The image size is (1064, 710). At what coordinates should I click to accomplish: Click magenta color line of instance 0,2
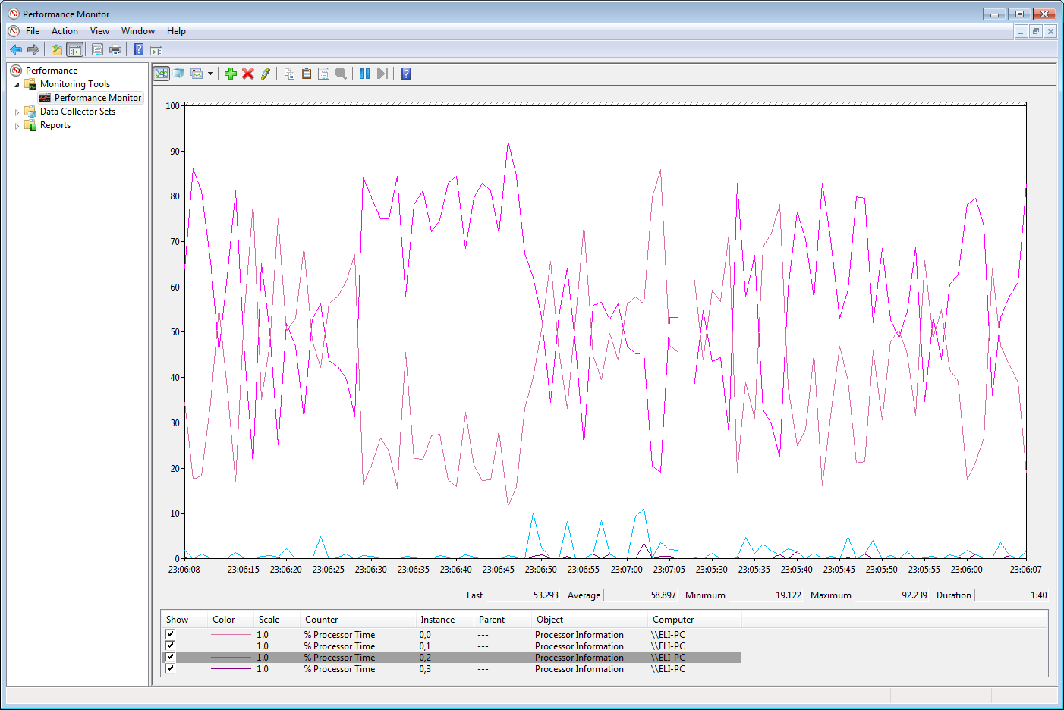tap(231, 658)
